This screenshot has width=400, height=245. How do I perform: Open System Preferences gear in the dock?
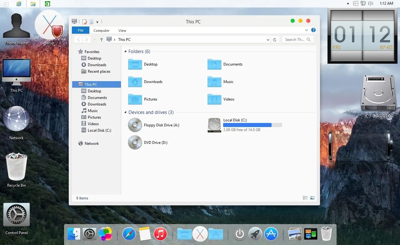(x=89, y=234)
